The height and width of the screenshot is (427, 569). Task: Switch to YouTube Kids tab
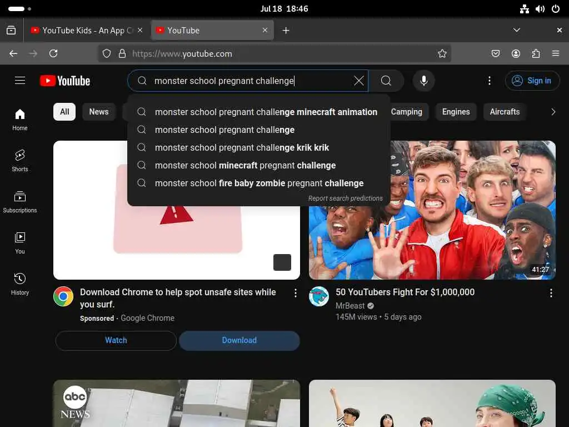83,31
